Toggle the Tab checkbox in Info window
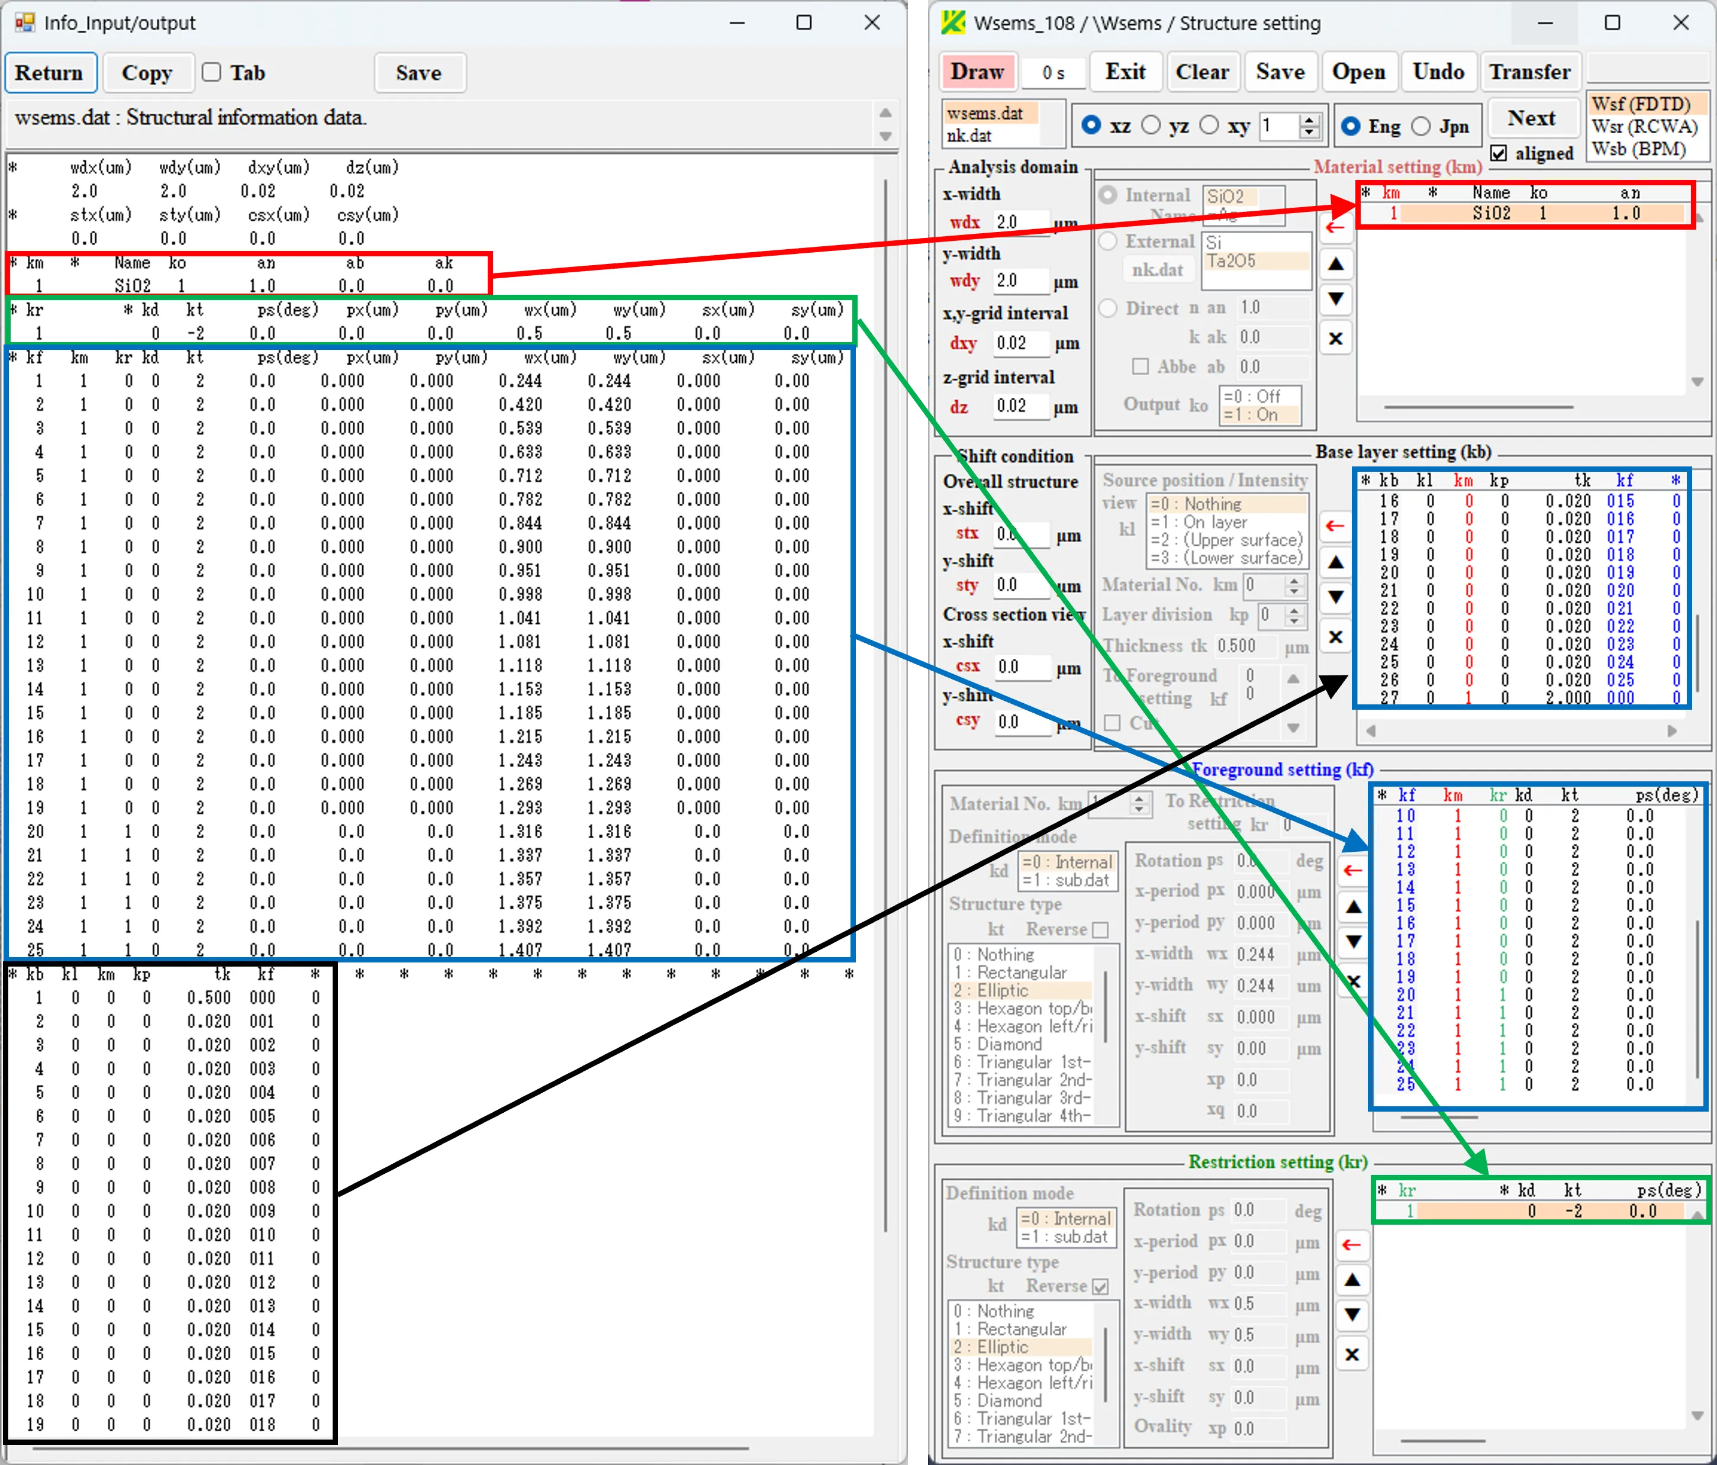This screenshot has width=1717, height=1465. point(211,72)
